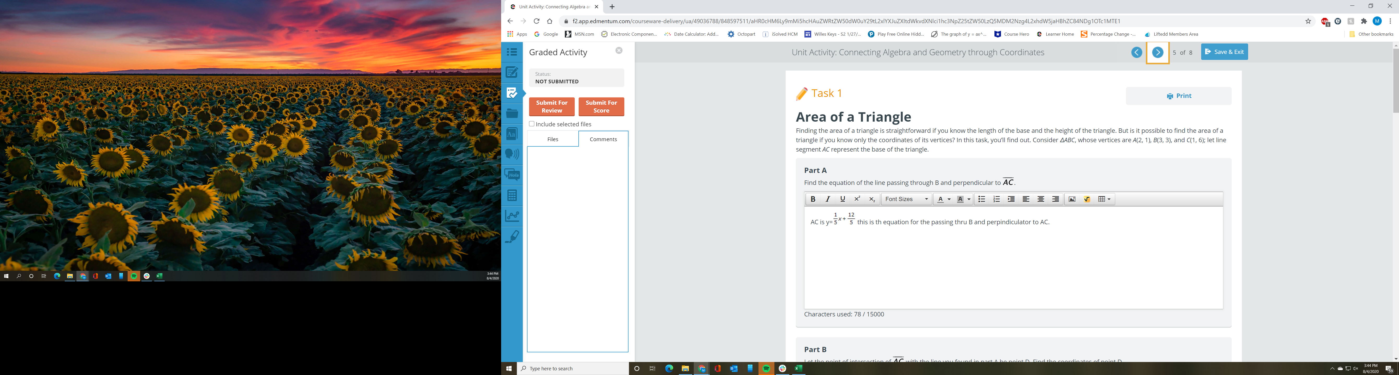Open the highlighter tool in sidebar

[x=512, y=236]
